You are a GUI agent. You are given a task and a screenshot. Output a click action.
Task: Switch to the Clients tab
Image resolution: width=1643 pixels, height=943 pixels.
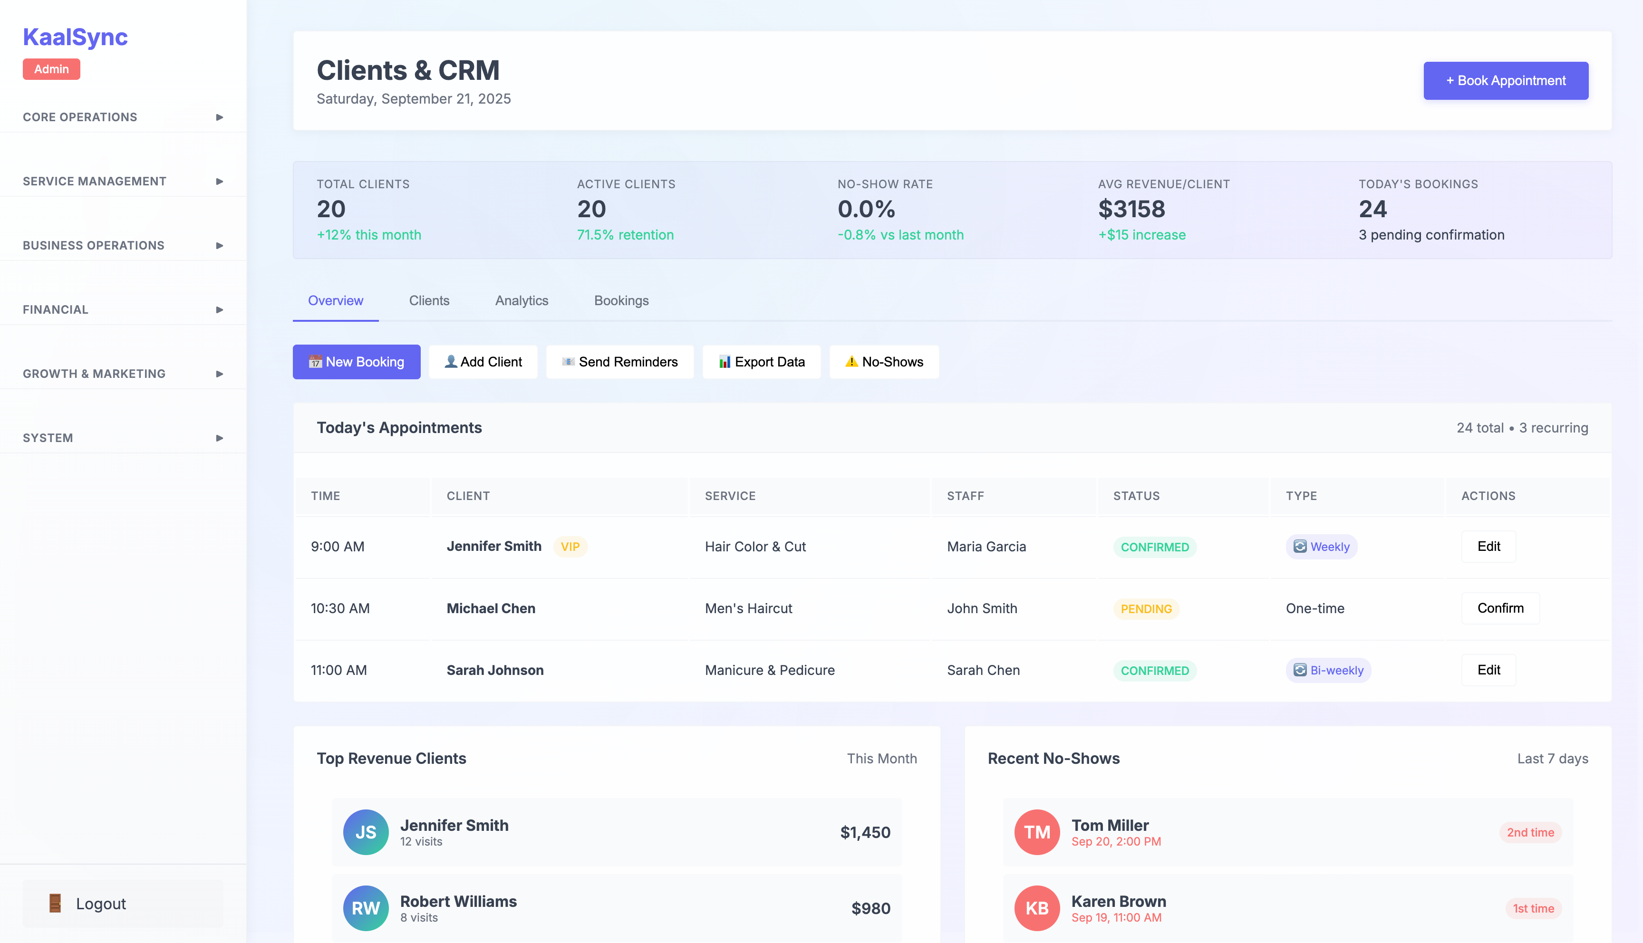(x=429, y=300)
